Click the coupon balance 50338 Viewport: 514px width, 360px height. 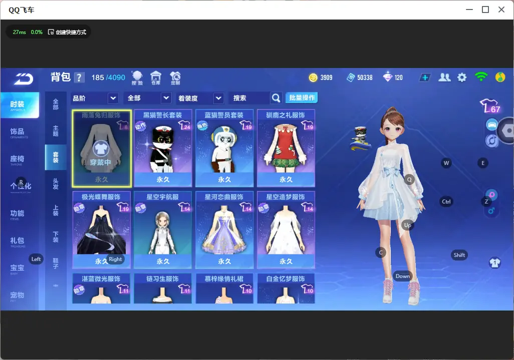click(360, 77)
